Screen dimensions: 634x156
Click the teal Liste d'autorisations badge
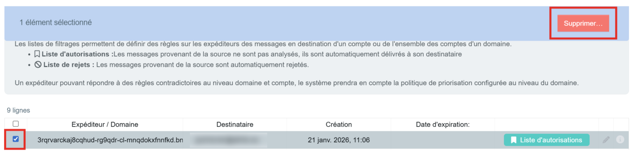pos(546,140)
